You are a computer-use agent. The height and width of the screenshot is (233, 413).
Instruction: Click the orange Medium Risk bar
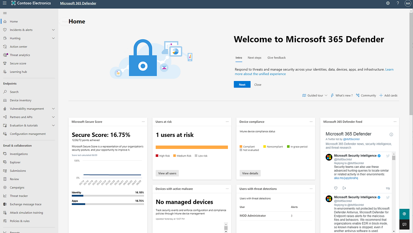tap(192, 147)
